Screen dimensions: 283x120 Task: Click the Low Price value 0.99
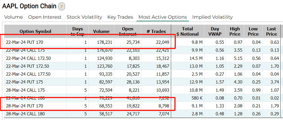[256, 90]
